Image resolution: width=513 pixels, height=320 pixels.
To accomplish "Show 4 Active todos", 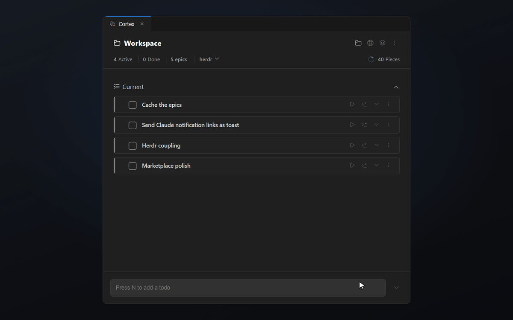I will tap(123, 59).
